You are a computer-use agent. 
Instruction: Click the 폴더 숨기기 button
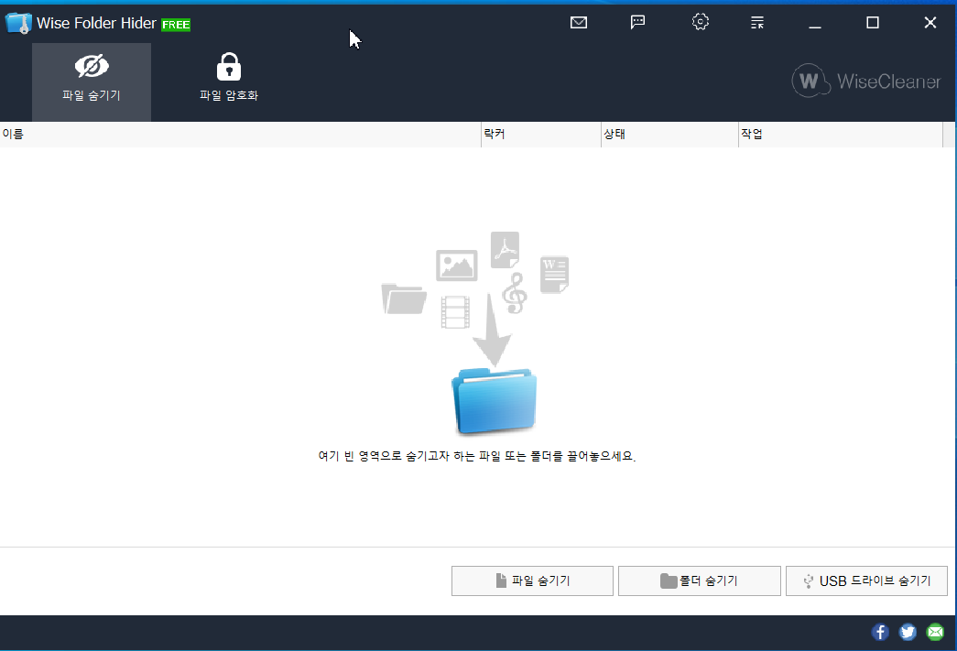(700, 580)
